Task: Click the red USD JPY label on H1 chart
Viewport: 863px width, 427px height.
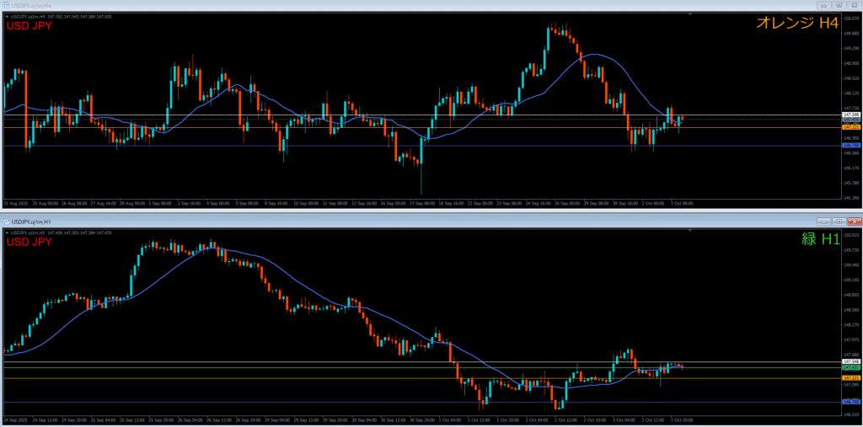Action: (x=29, y=243)
